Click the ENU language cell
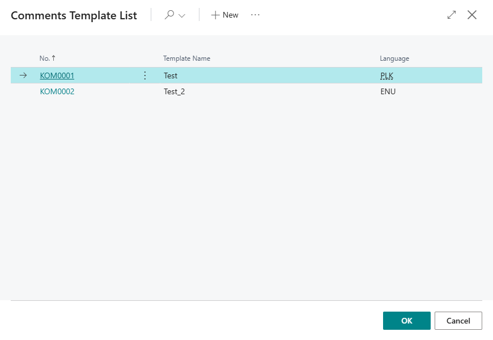The image size is (493, 340). click(x=388, y=91)
